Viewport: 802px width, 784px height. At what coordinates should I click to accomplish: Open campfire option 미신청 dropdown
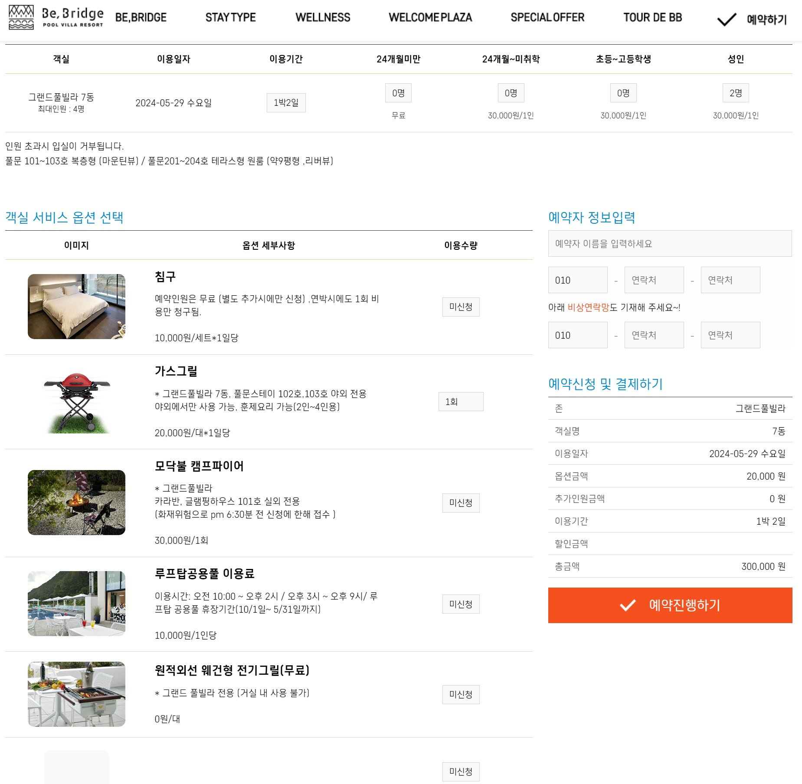(x=461, y=503)
